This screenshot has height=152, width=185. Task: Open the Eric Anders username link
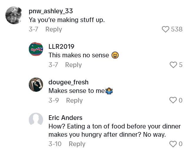(x=65, y=118)
